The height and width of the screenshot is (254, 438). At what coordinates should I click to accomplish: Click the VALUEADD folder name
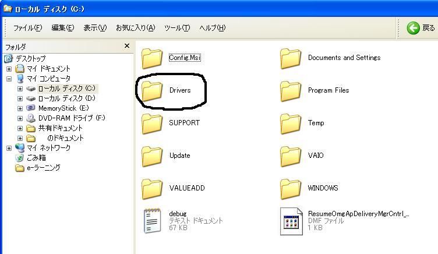click(x=187, y=188)
